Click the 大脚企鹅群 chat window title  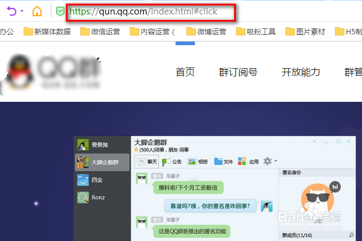(x=150, y=143)
